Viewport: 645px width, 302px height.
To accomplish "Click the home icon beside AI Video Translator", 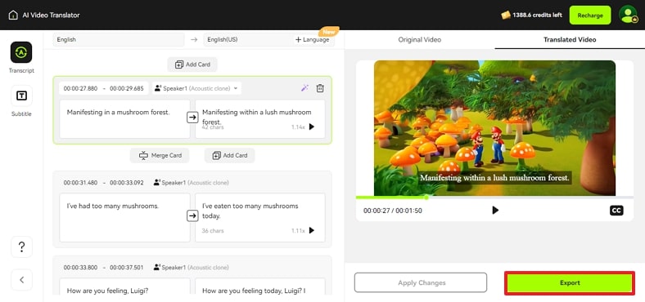I will pyautogui.click(x=13, y=16).
